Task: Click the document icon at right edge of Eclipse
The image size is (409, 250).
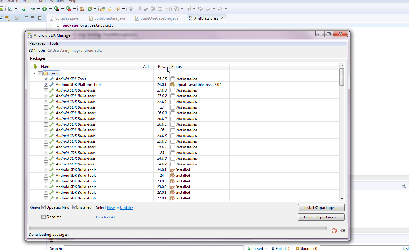Action: [404, 186]
